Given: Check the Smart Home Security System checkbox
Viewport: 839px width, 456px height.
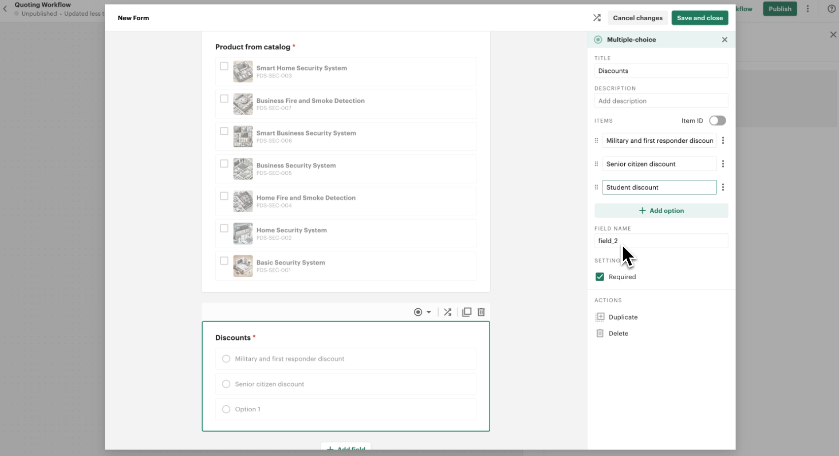Looking at the screenshot, I should pyautogui.click(x=224, y=66).
